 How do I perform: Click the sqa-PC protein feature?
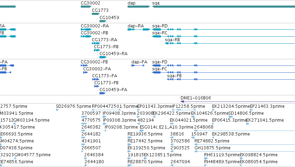click(x=224, y=72)
